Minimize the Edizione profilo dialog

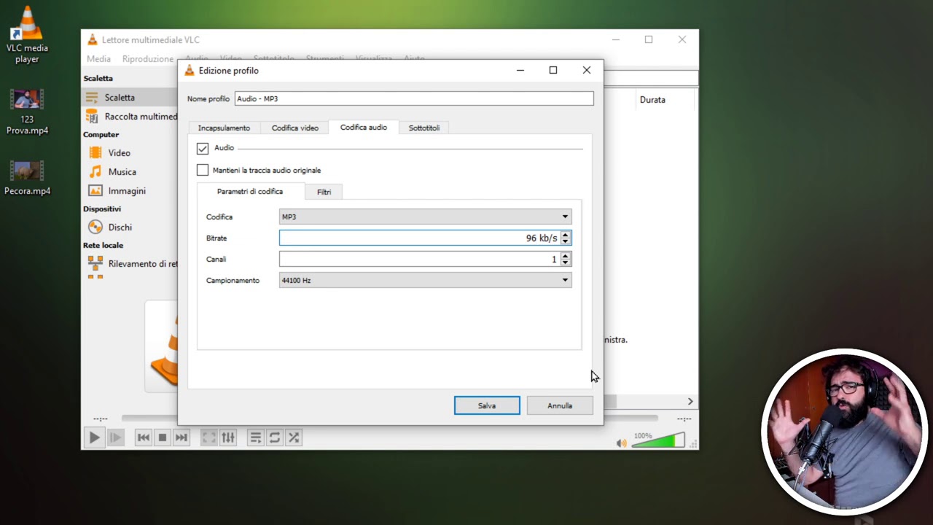tap(520, 70)
